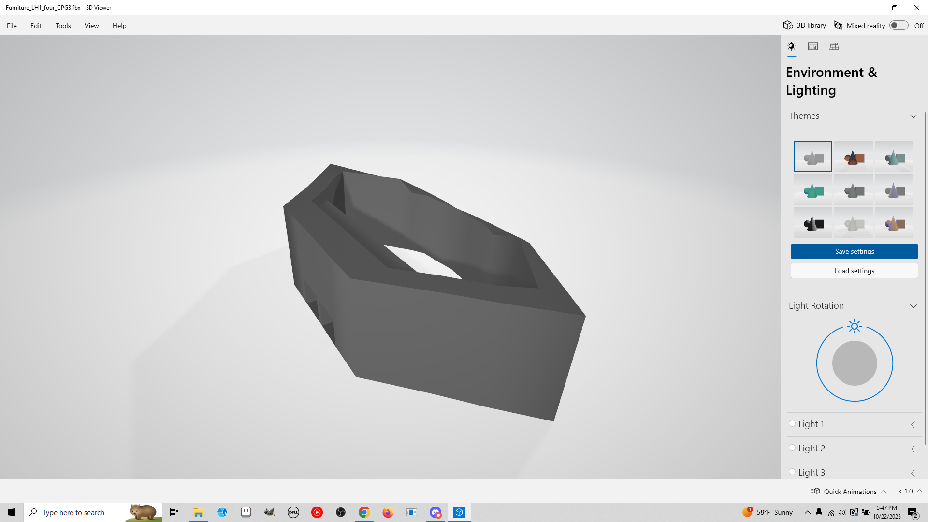Viewport: 928px width, 522px height.
Task: Select the pale white theme thumbnail
Action: click(x=854, y=222)
